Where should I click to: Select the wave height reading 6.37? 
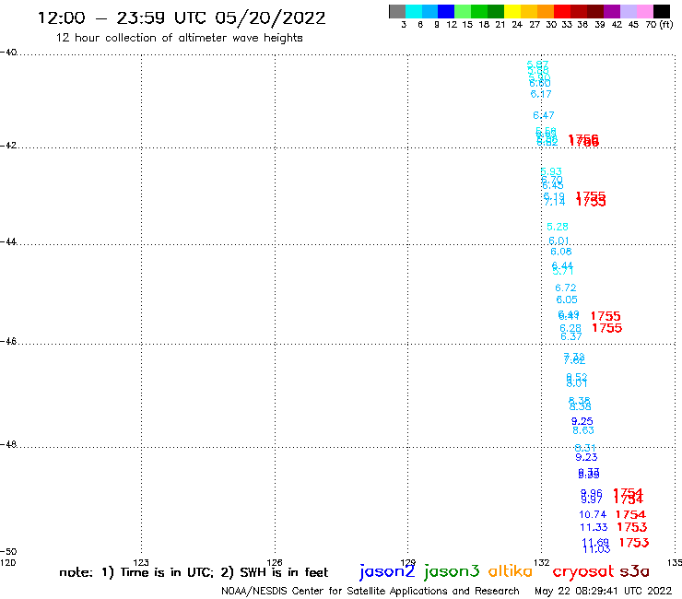click(571, 336)
